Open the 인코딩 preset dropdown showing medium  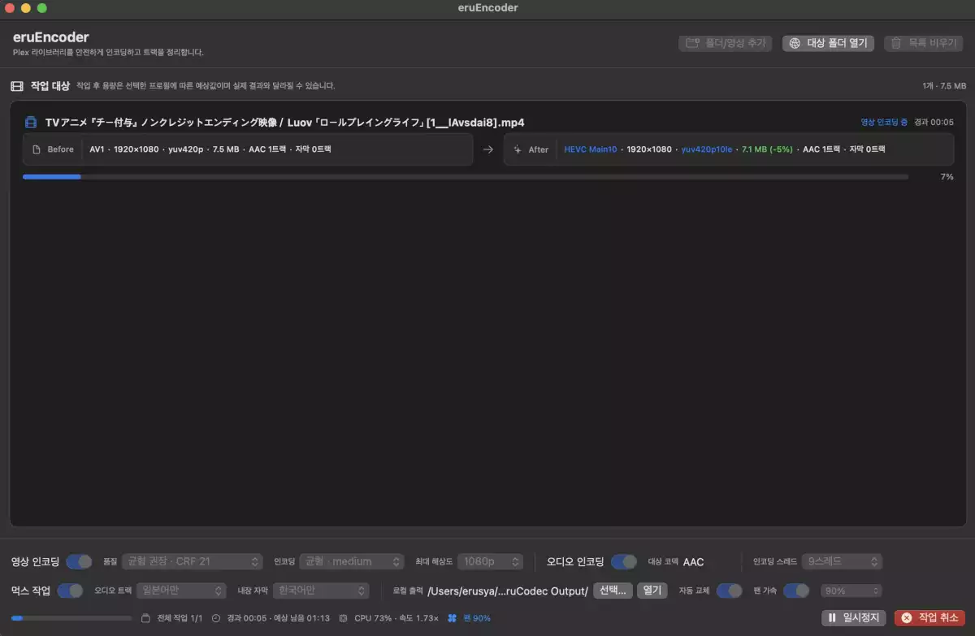(x=352, y=561)
